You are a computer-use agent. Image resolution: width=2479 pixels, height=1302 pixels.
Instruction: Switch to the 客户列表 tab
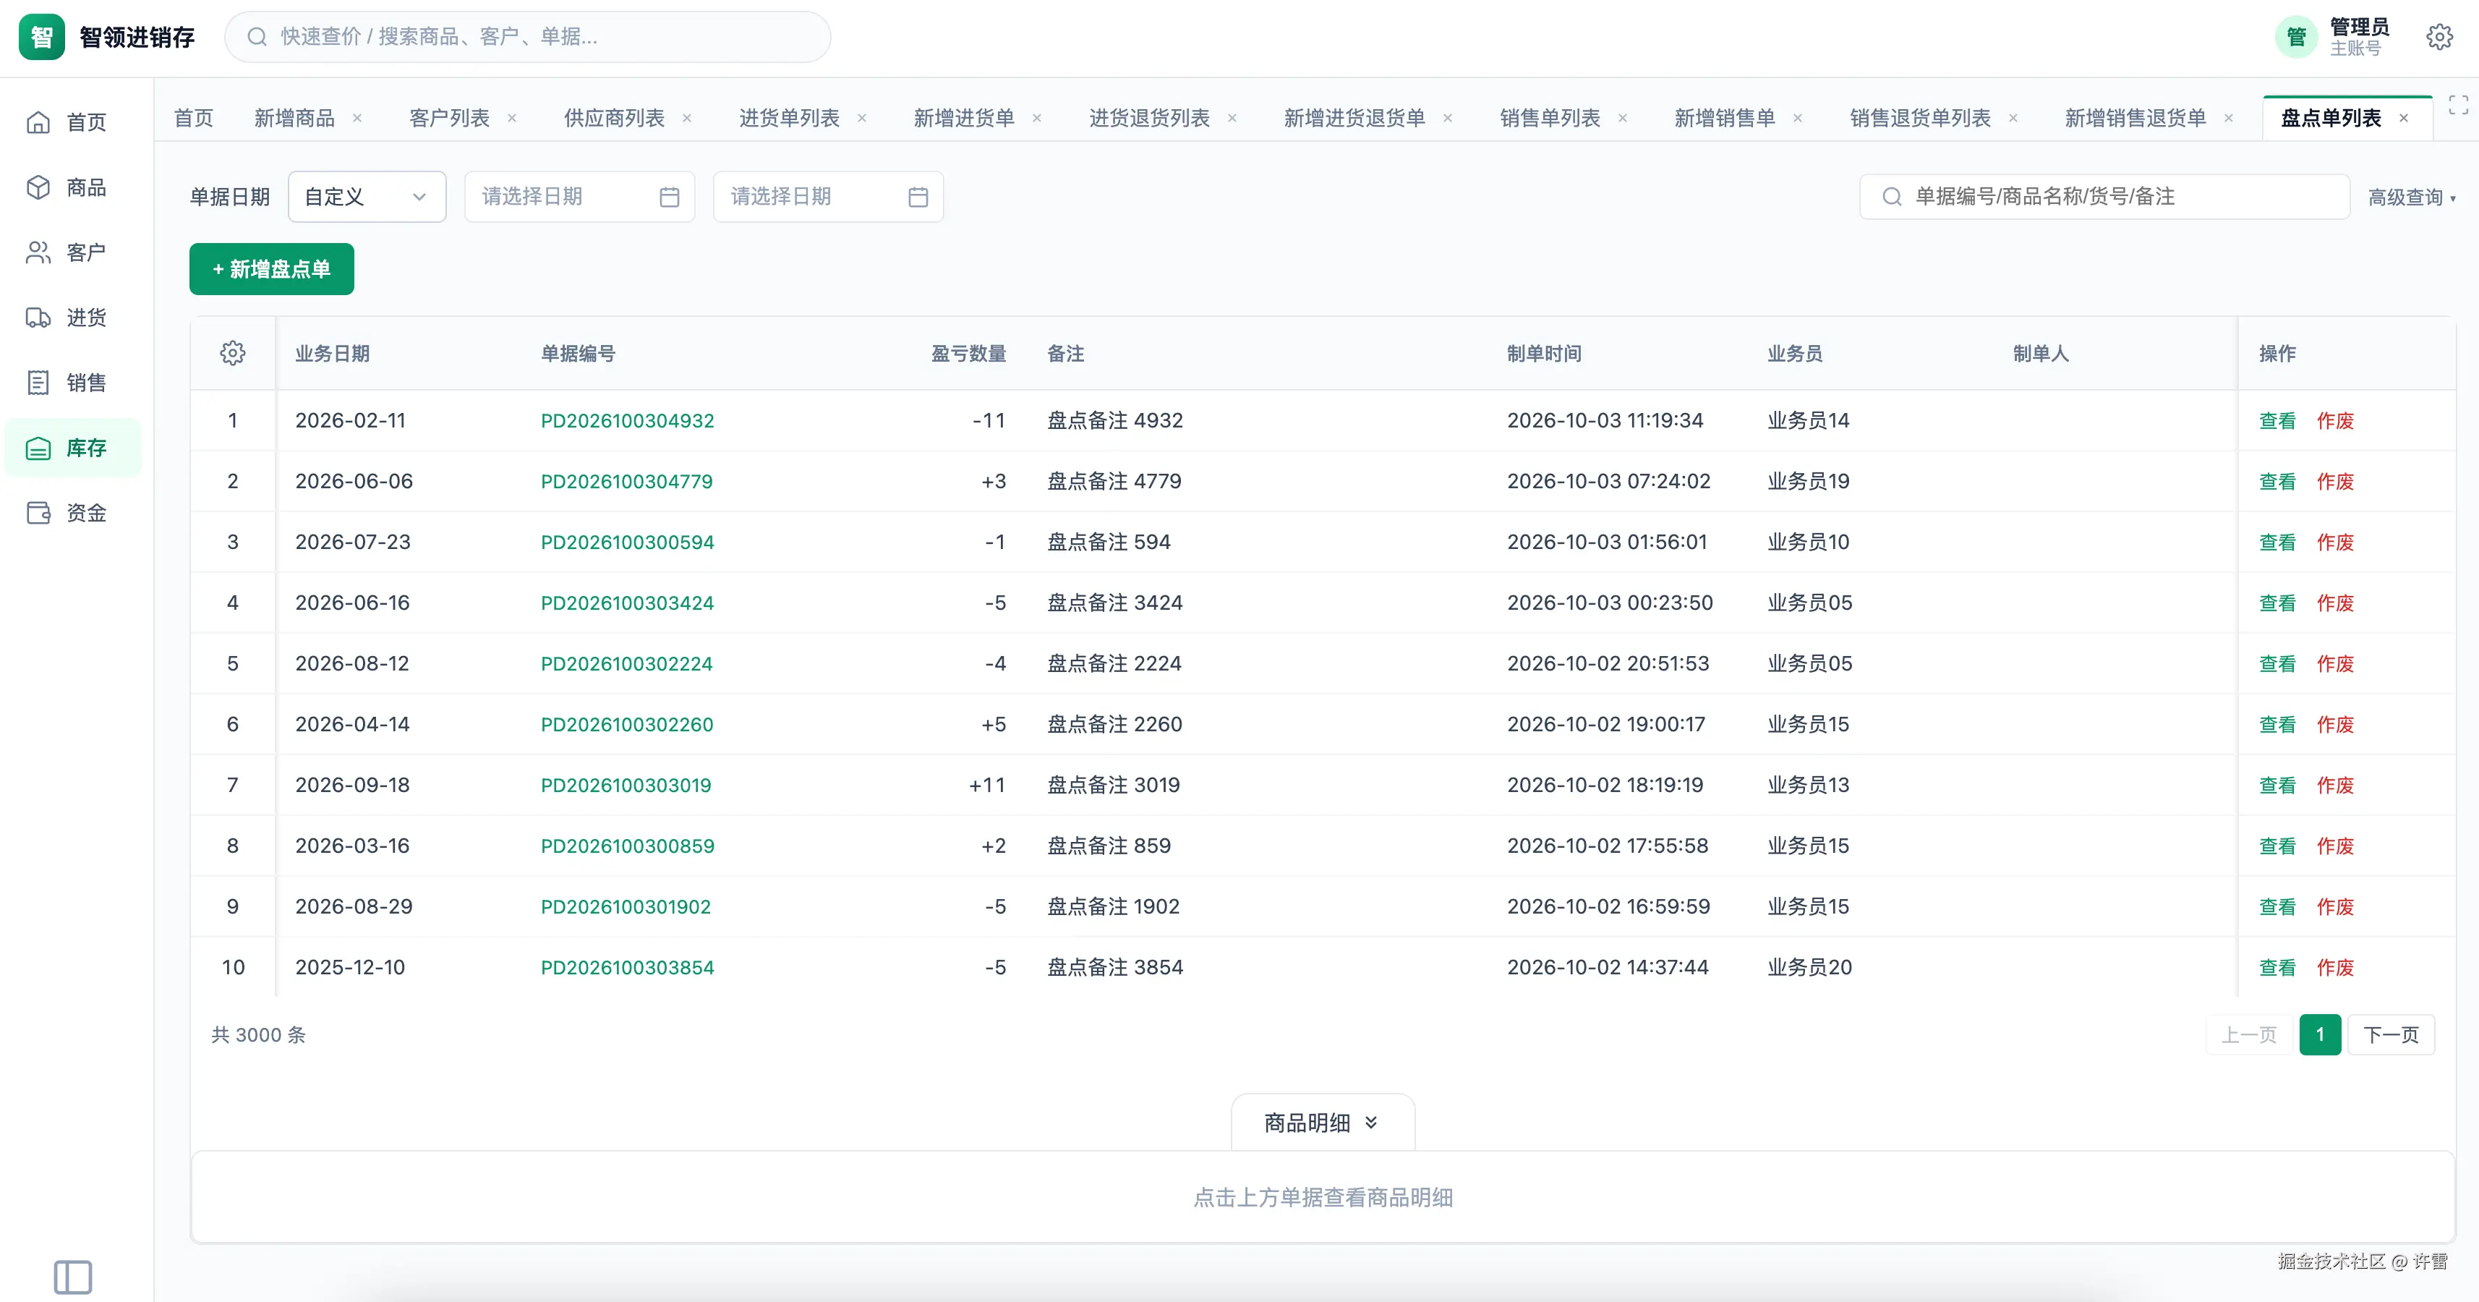pos(449,119)
